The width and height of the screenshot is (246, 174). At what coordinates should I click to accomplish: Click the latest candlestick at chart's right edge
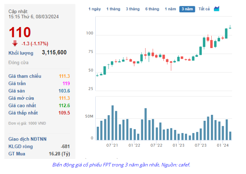230,27
